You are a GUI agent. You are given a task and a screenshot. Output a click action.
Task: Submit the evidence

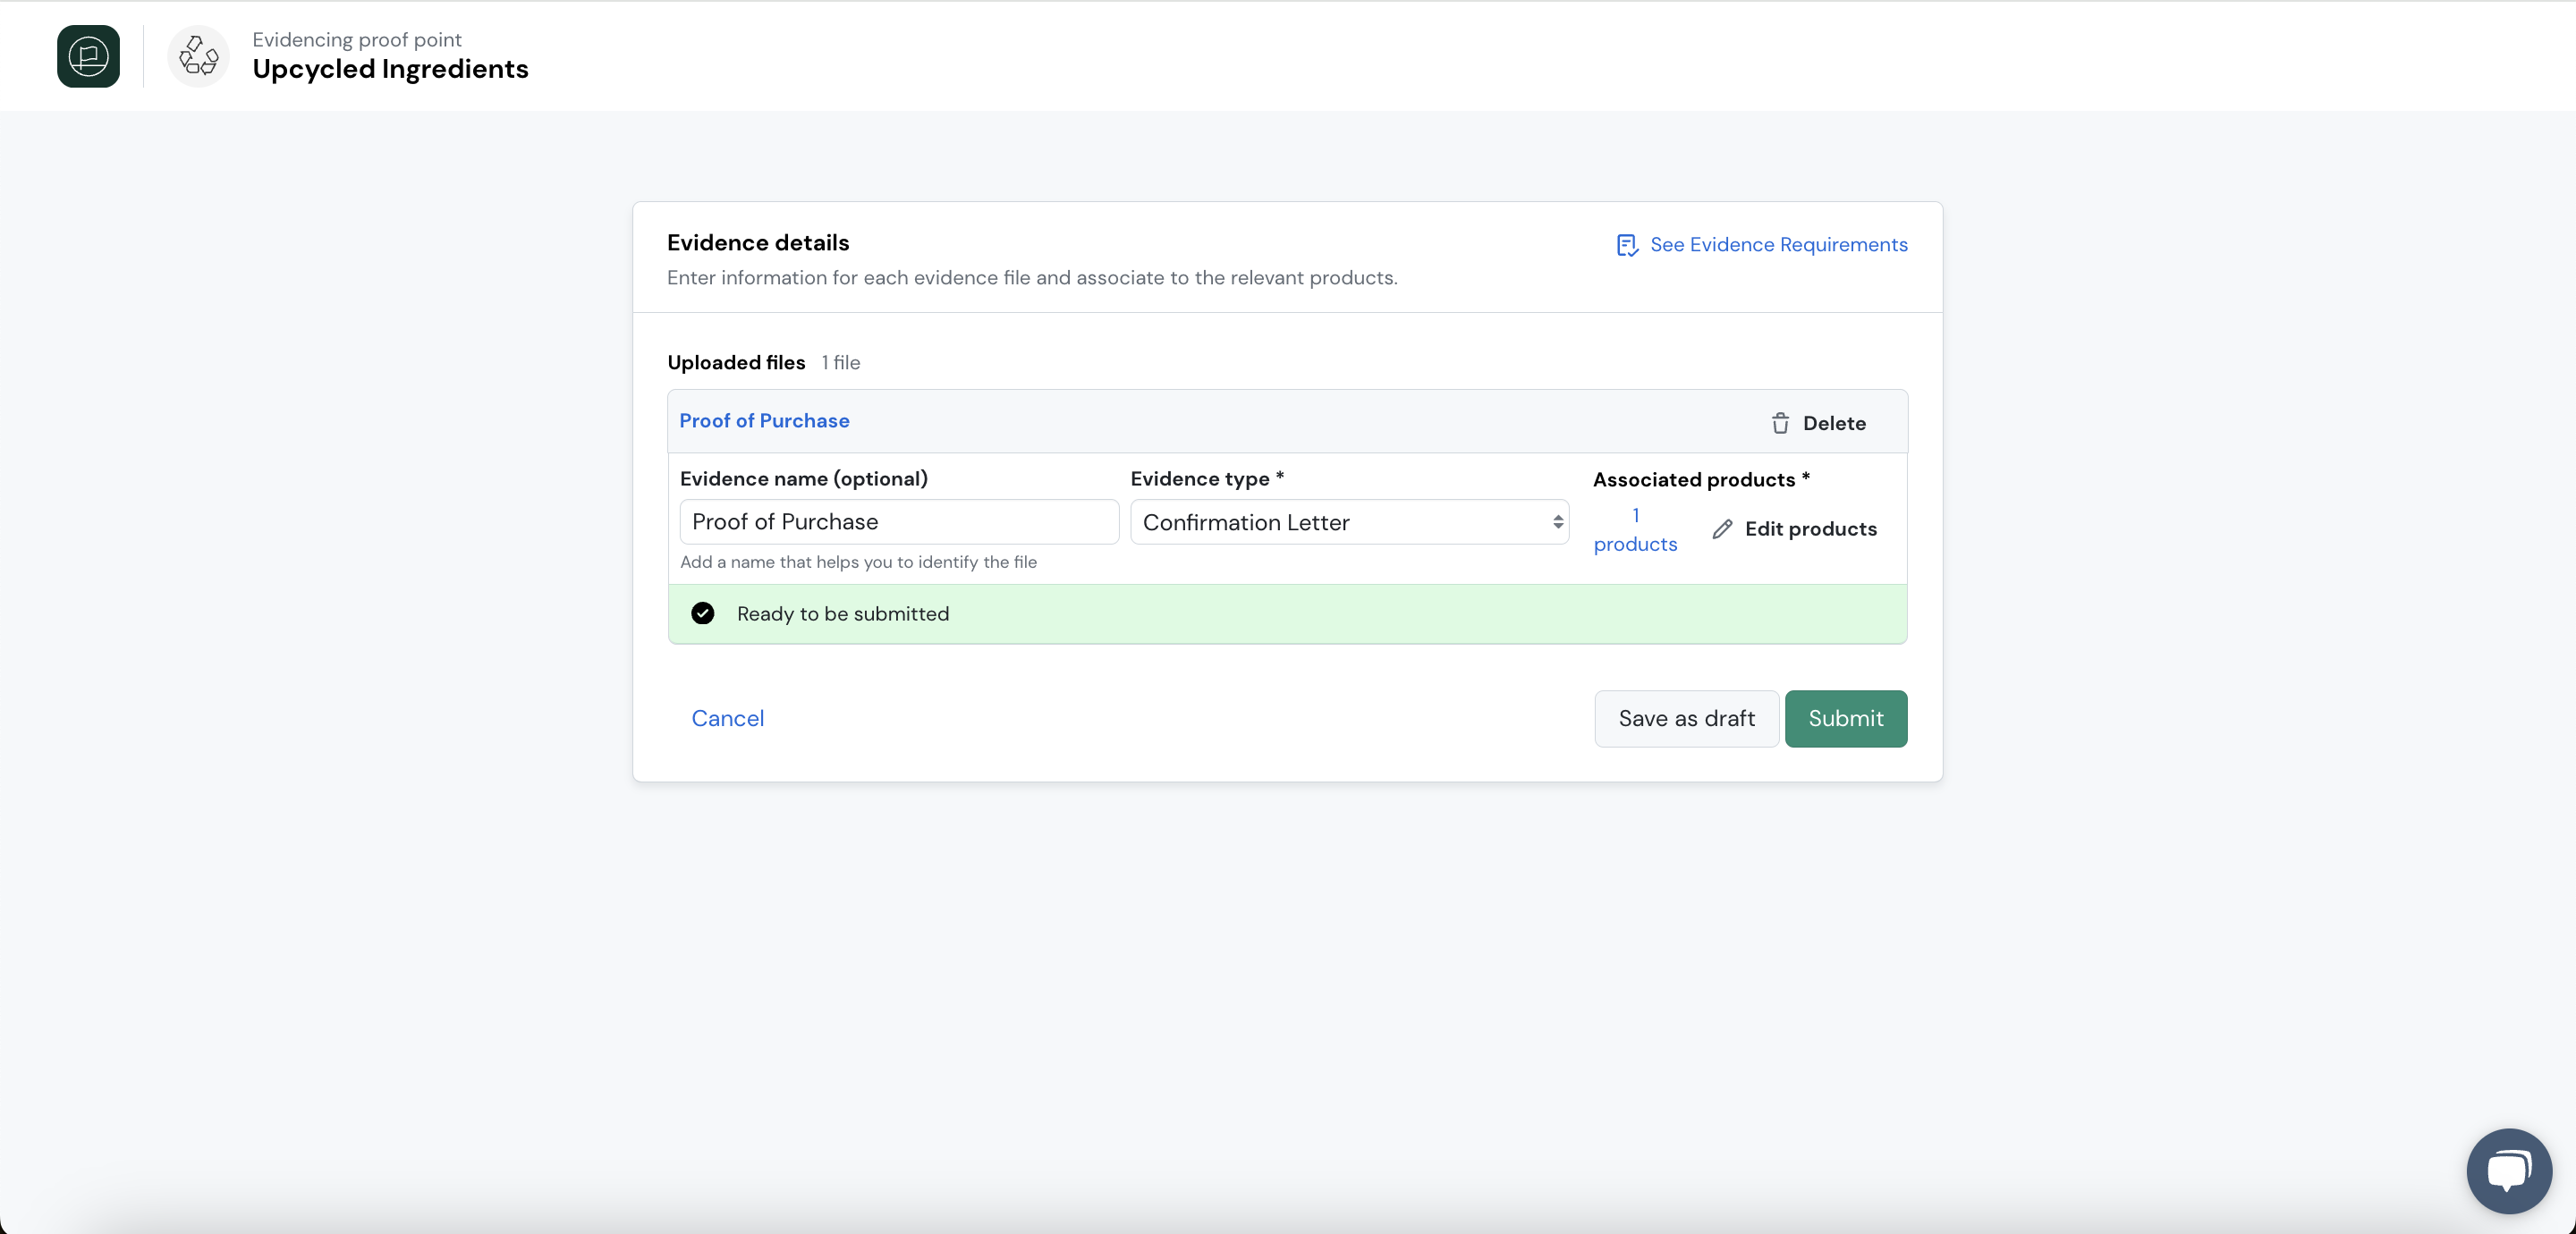click(1845, 718)
